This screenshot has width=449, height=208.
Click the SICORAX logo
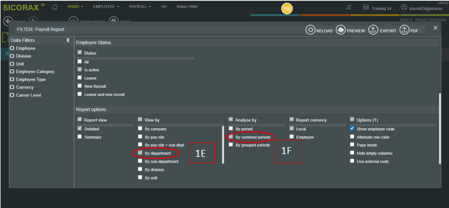24,7
